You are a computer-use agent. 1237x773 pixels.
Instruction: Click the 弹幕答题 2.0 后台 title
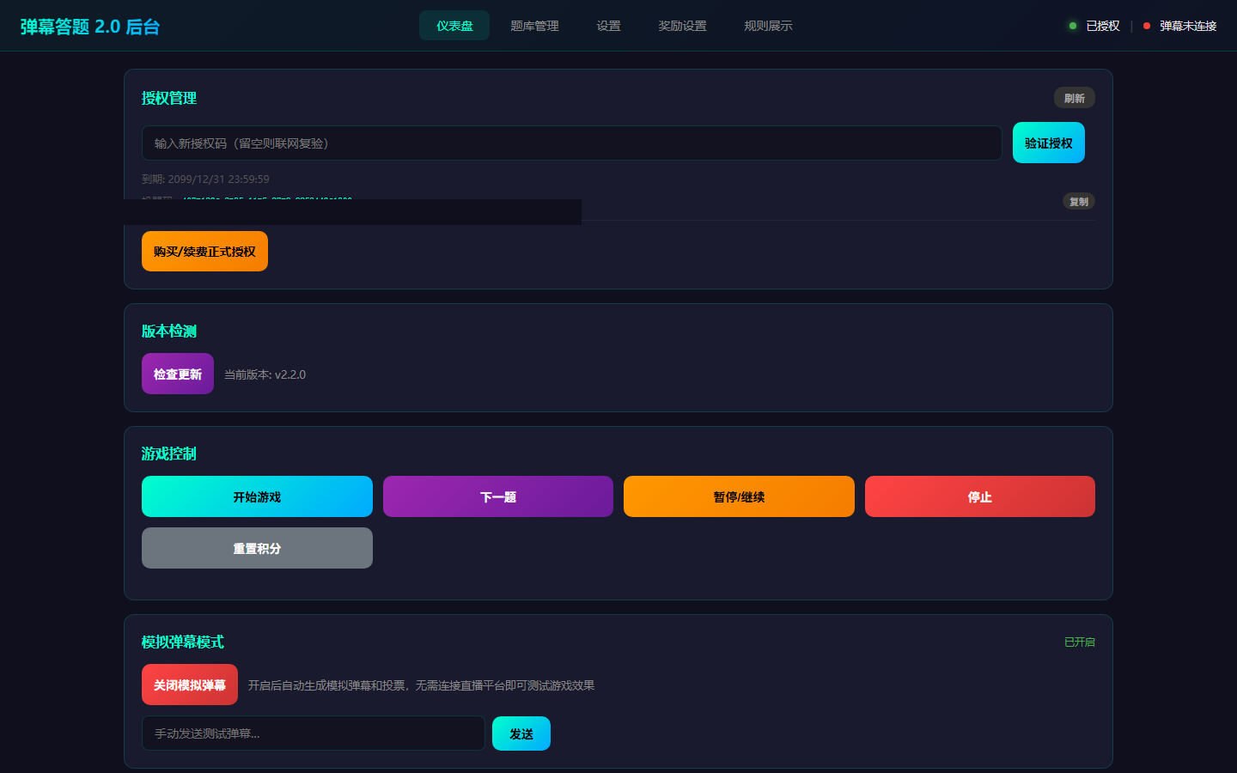pyautogui.click(x=90, y=27)
